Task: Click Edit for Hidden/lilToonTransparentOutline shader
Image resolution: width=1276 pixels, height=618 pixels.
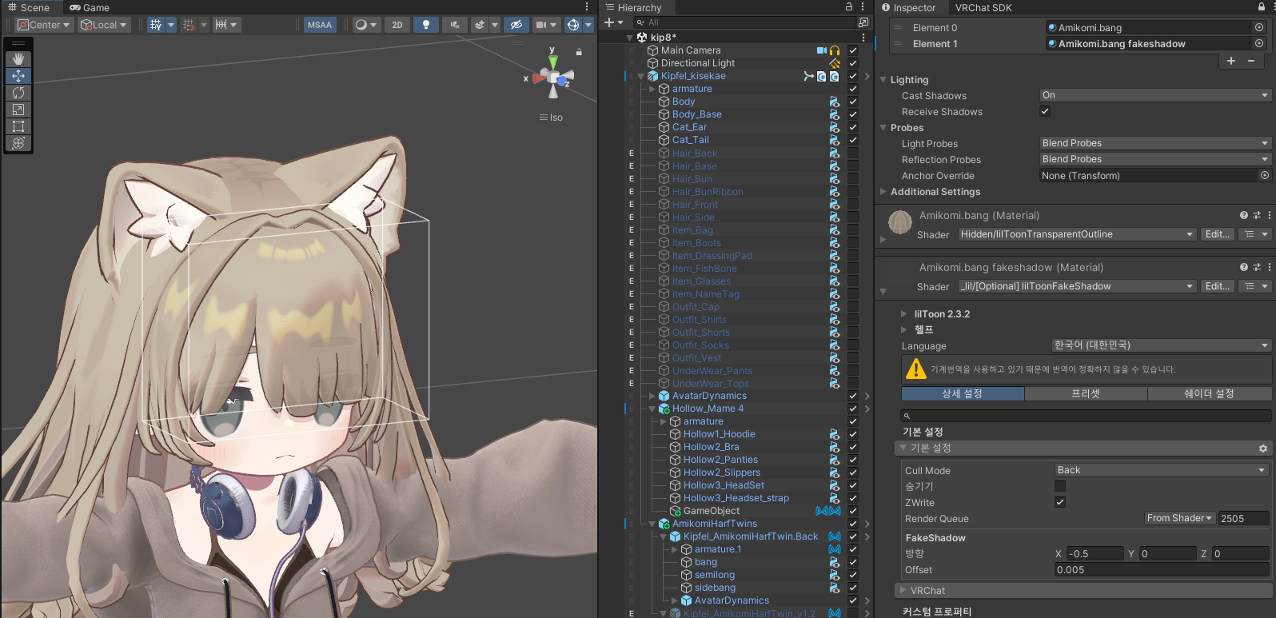Action: tap(1218, 234)
